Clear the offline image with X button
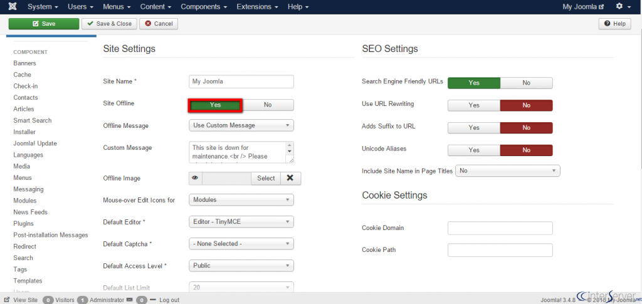 coord(290,179)
